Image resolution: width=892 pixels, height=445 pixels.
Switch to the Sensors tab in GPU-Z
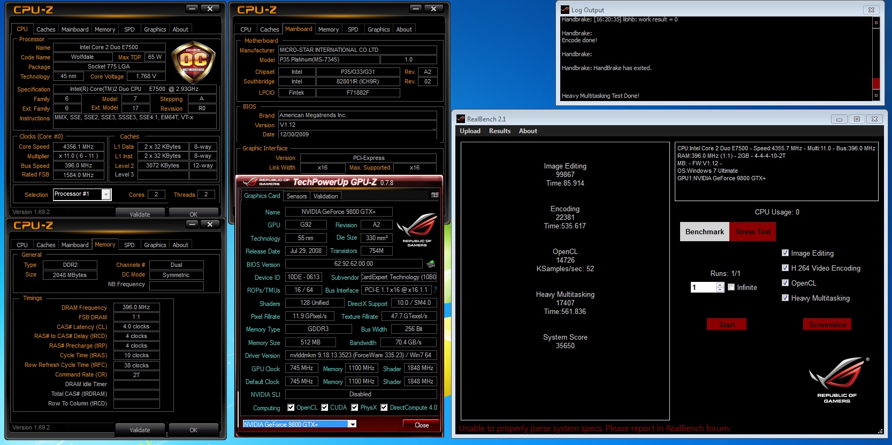click(297, 196)
